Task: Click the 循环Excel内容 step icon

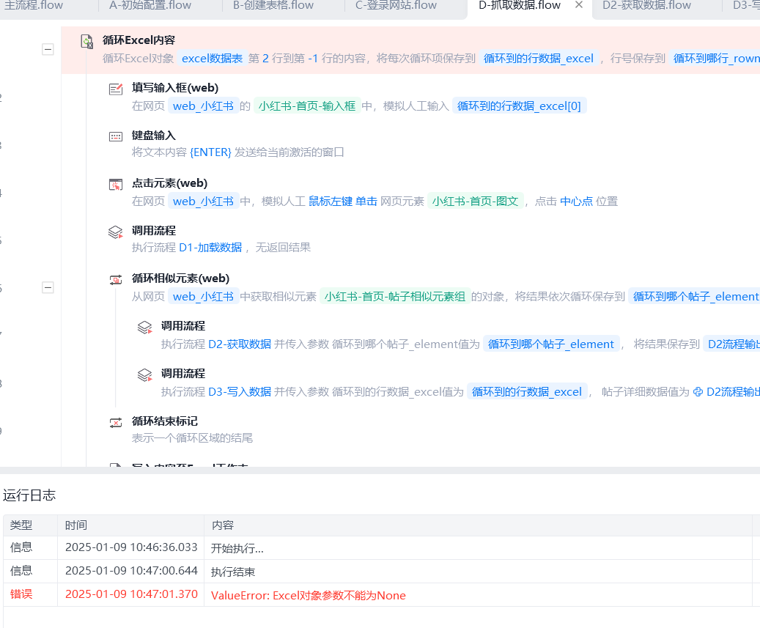Action: coord(86,42)
